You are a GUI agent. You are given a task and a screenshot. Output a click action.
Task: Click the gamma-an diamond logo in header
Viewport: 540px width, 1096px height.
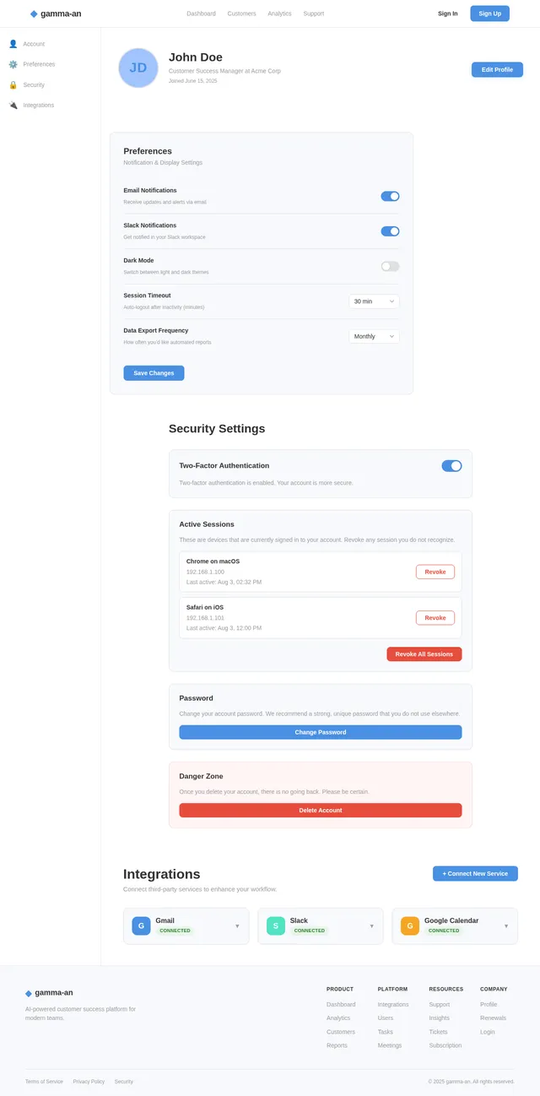coord(34,14)
